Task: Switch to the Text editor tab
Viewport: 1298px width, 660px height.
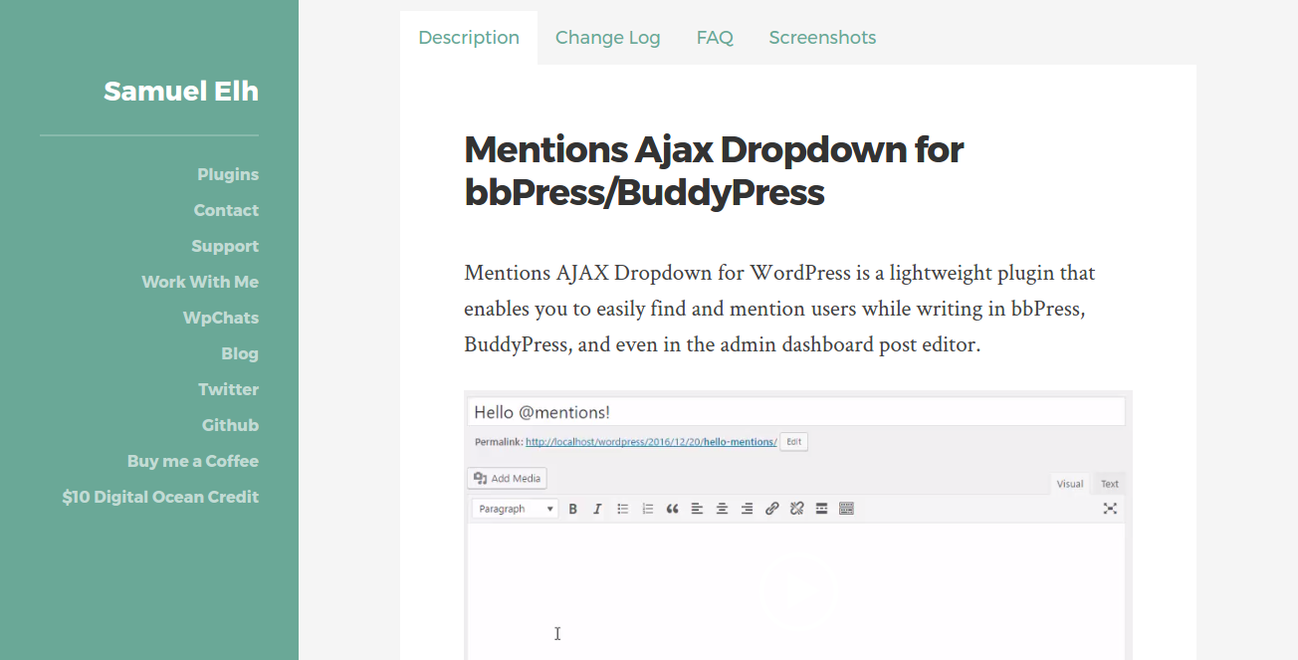Action: pos(1110,484)
